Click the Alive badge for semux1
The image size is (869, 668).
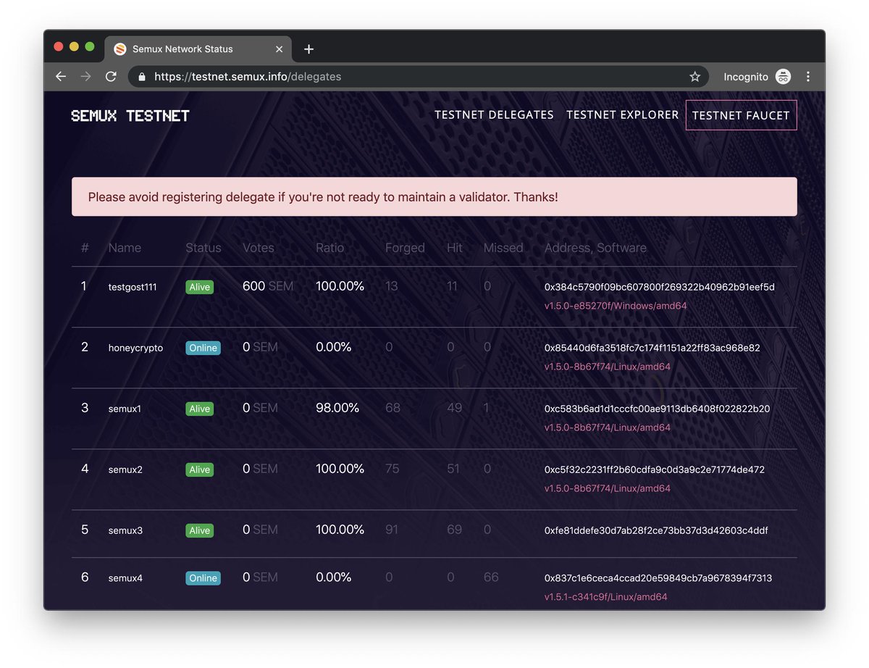coord(199,409)
